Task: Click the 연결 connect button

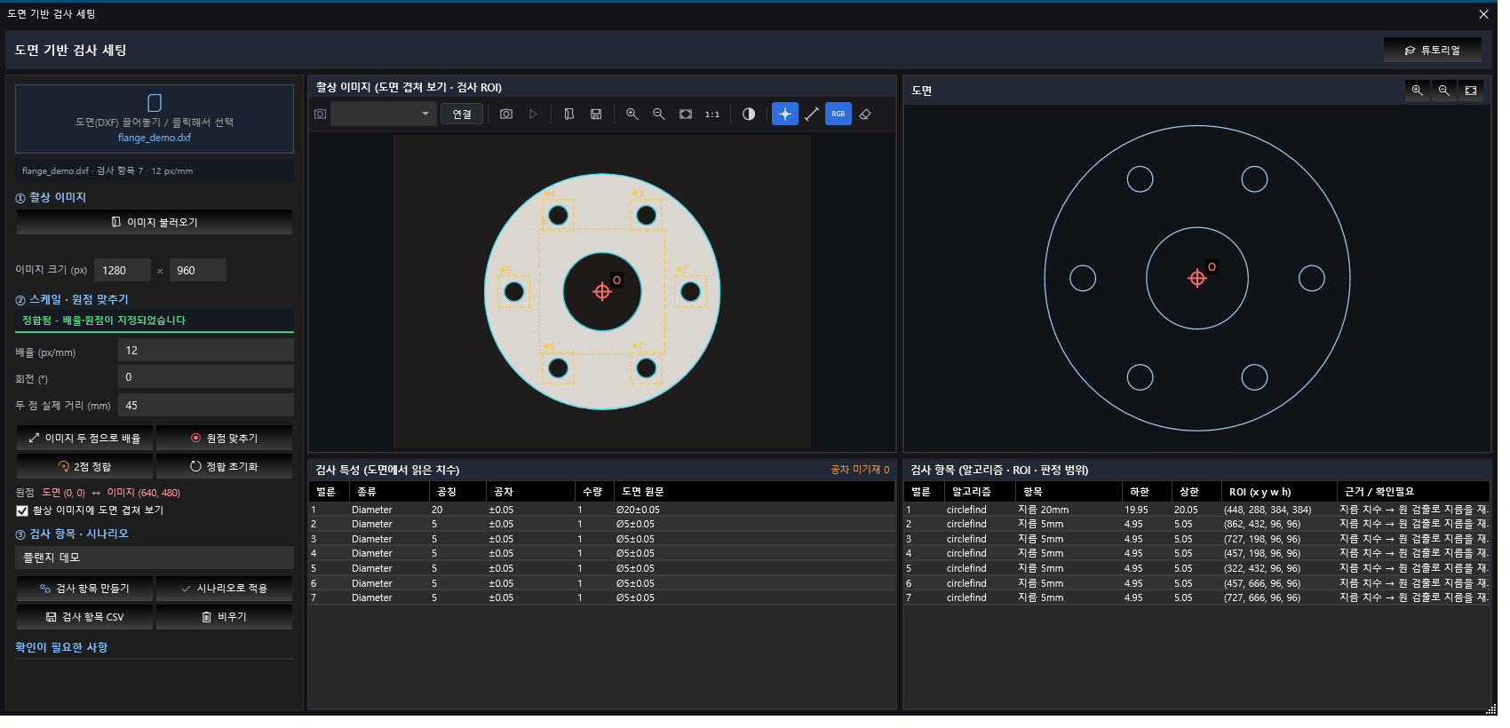Action: [x=462, y=115]
